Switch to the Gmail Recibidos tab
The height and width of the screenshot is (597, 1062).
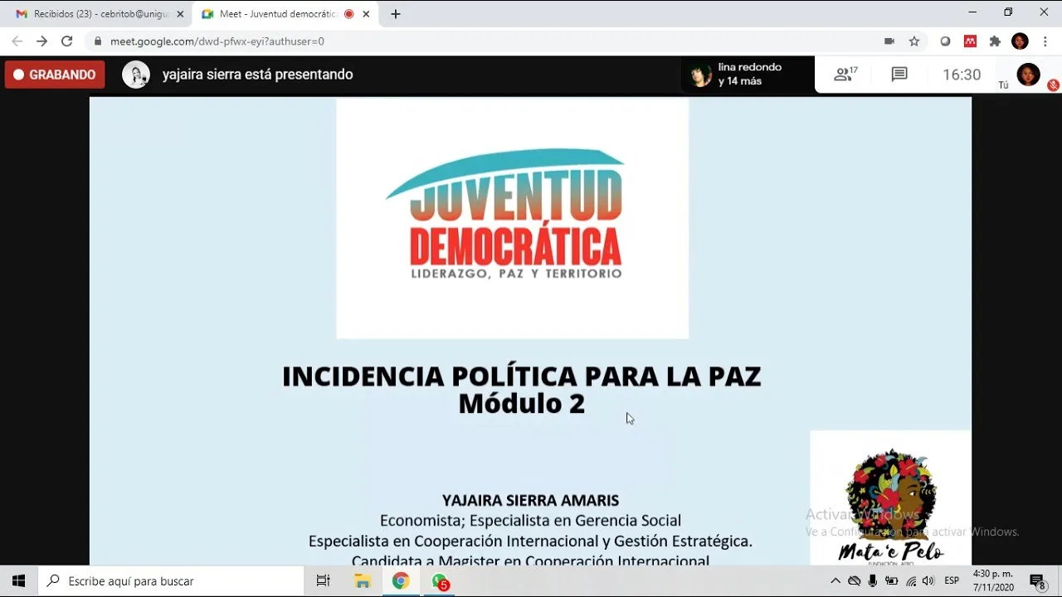(x=100, y=14)
